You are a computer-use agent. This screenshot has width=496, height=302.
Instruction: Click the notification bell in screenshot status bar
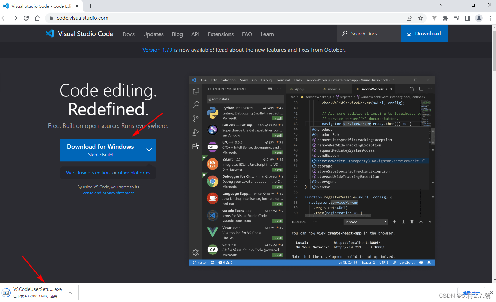click(429, 263)
